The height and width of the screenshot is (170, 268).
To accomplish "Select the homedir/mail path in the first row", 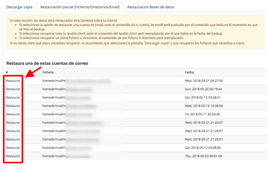I will [53, 81].
